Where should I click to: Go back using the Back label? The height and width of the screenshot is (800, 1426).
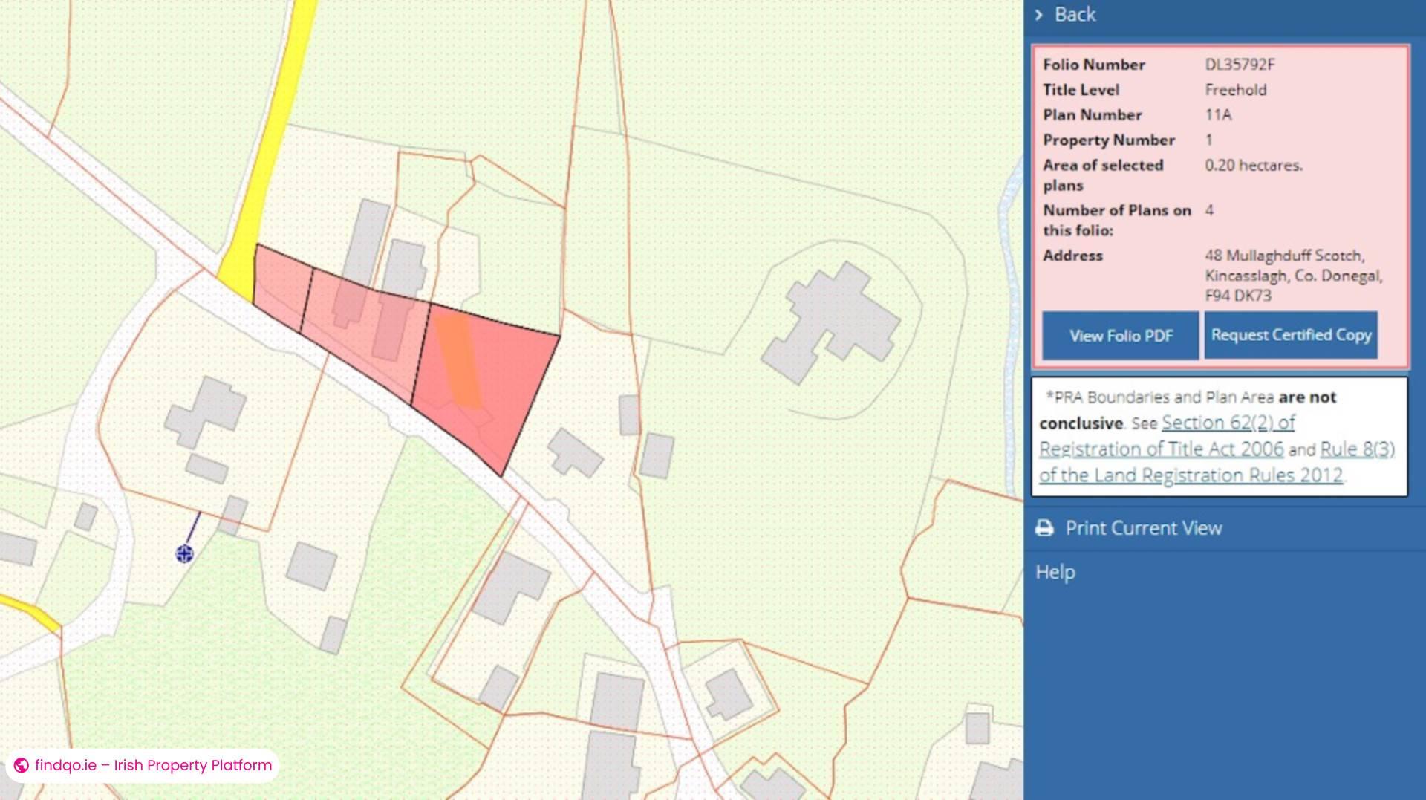tap(1075, 15)
